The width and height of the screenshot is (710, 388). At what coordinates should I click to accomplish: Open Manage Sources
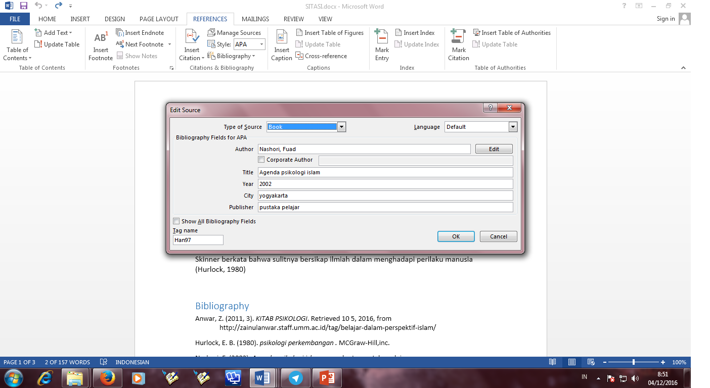coord(234,33)
